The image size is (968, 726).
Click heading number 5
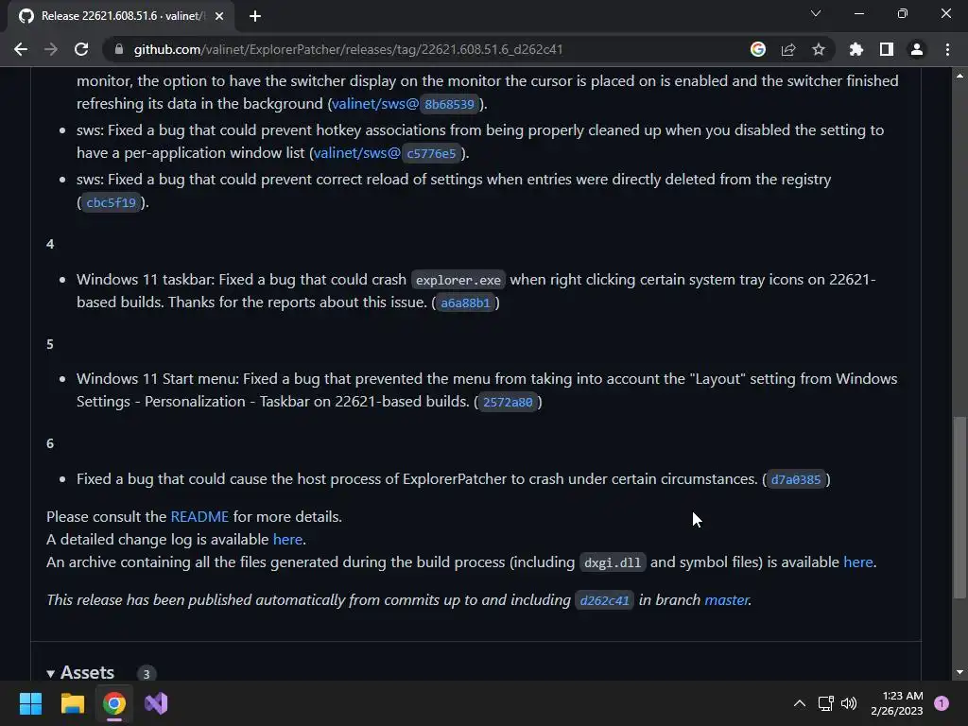[x=50, y=344]
